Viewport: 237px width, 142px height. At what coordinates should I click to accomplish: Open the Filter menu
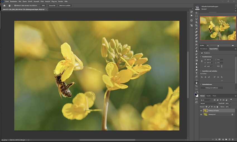tap(42, 1)
